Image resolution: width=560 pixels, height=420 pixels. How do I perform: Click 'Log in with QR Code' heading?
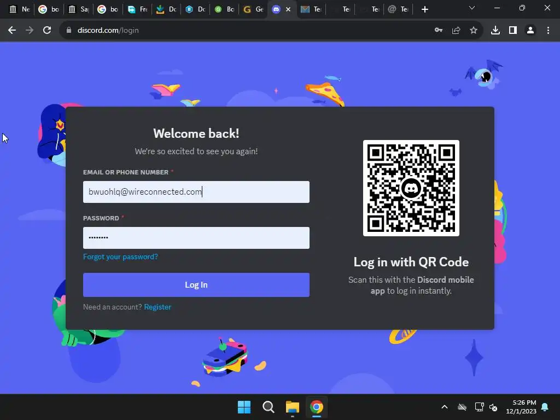click(x=411, y=262)
